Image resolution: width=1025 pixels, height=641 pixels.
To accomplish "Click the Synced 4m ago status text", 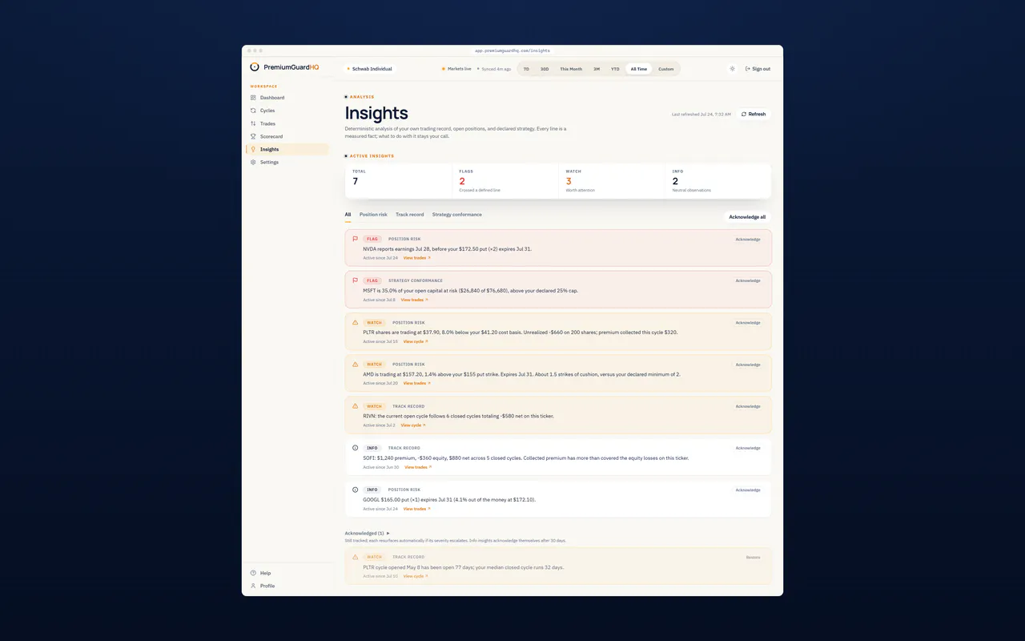I will (x=494, y=69).
